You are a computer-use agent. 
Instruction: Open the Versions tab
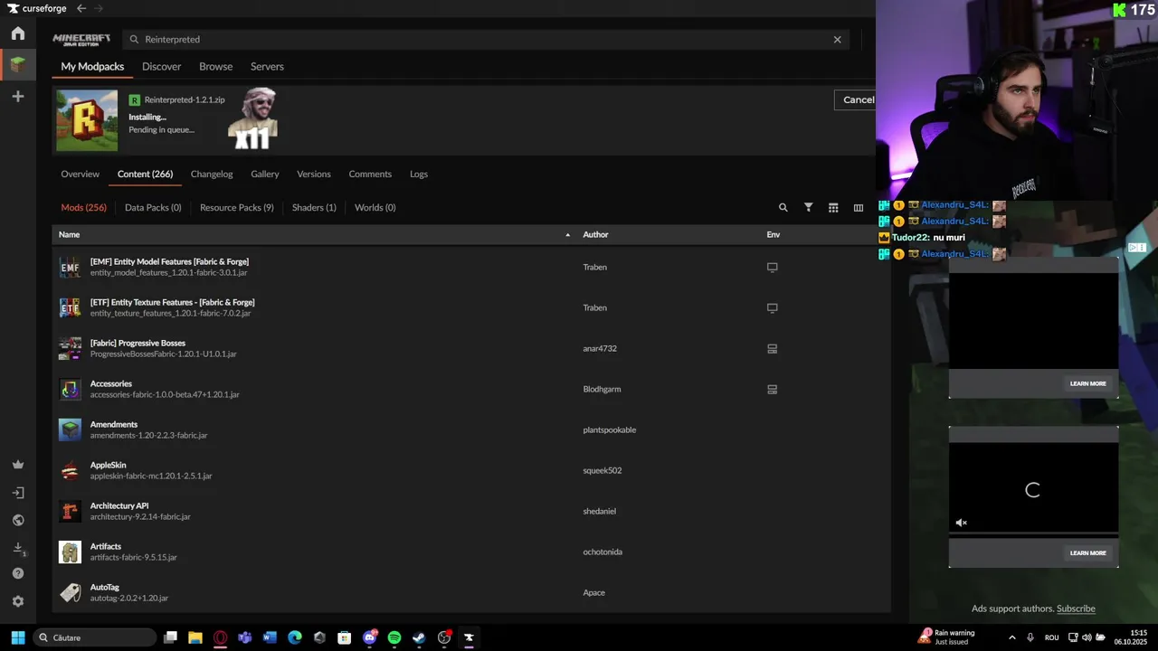coord(314,175)
